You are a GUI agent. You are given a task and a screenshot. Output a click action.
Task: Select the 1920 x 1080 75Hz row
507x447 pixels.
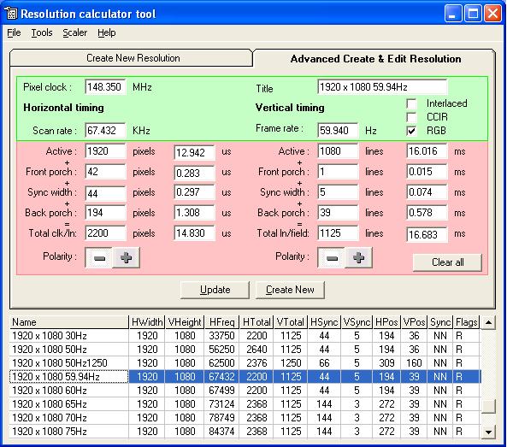pos(245,431)
